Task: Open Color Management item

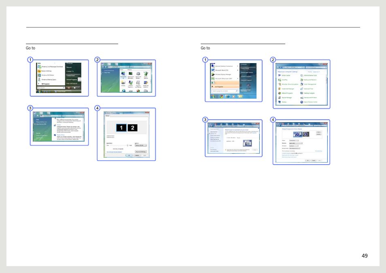Action: click(x=308, y=84)
